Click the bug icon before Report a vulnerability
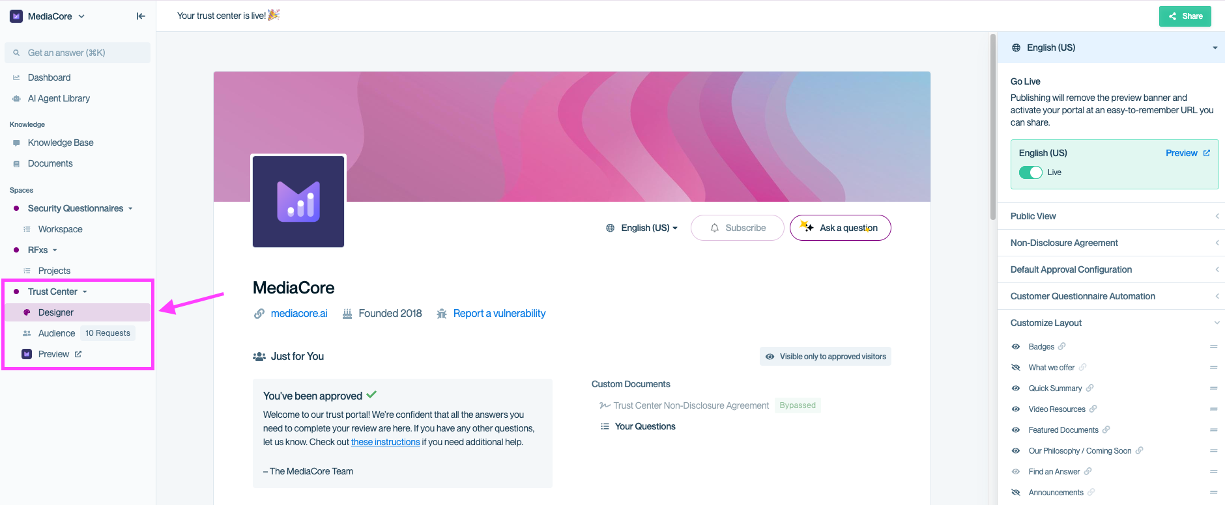 [442, 314]
